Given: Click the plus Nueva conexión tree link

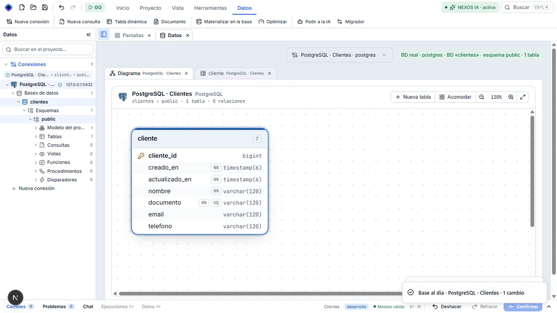Looking at the screenshot, I should [x=33, y=189].
